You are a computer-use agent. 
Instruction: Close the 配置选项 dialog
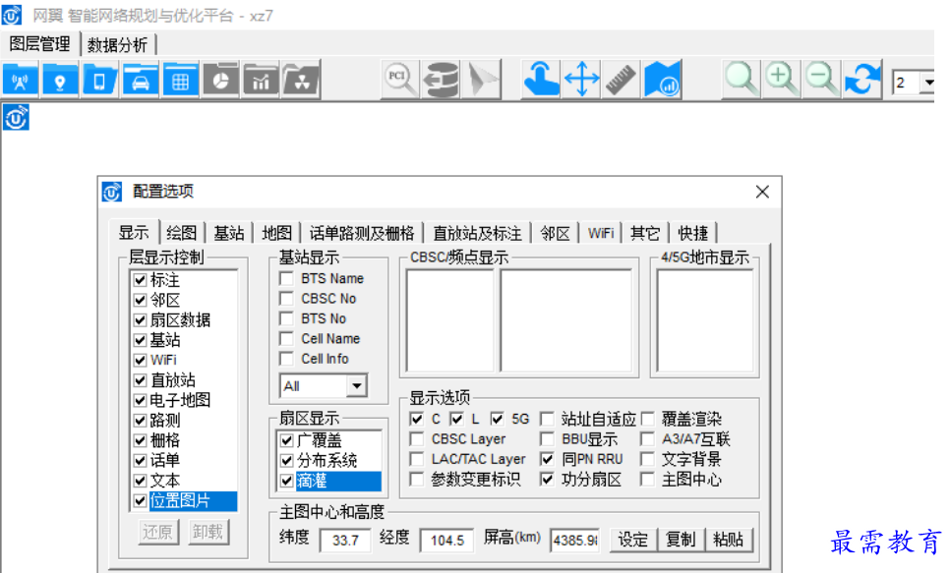tap(762, 192)
